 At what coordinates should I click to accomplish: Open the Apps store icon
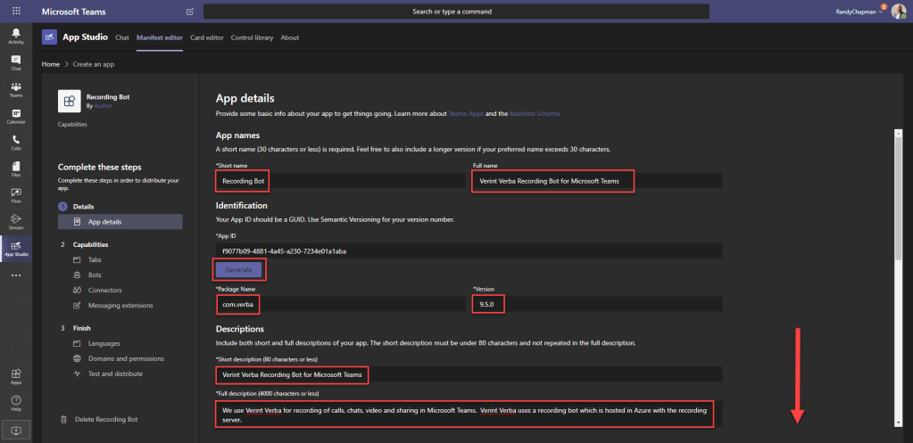click(16, 377)
